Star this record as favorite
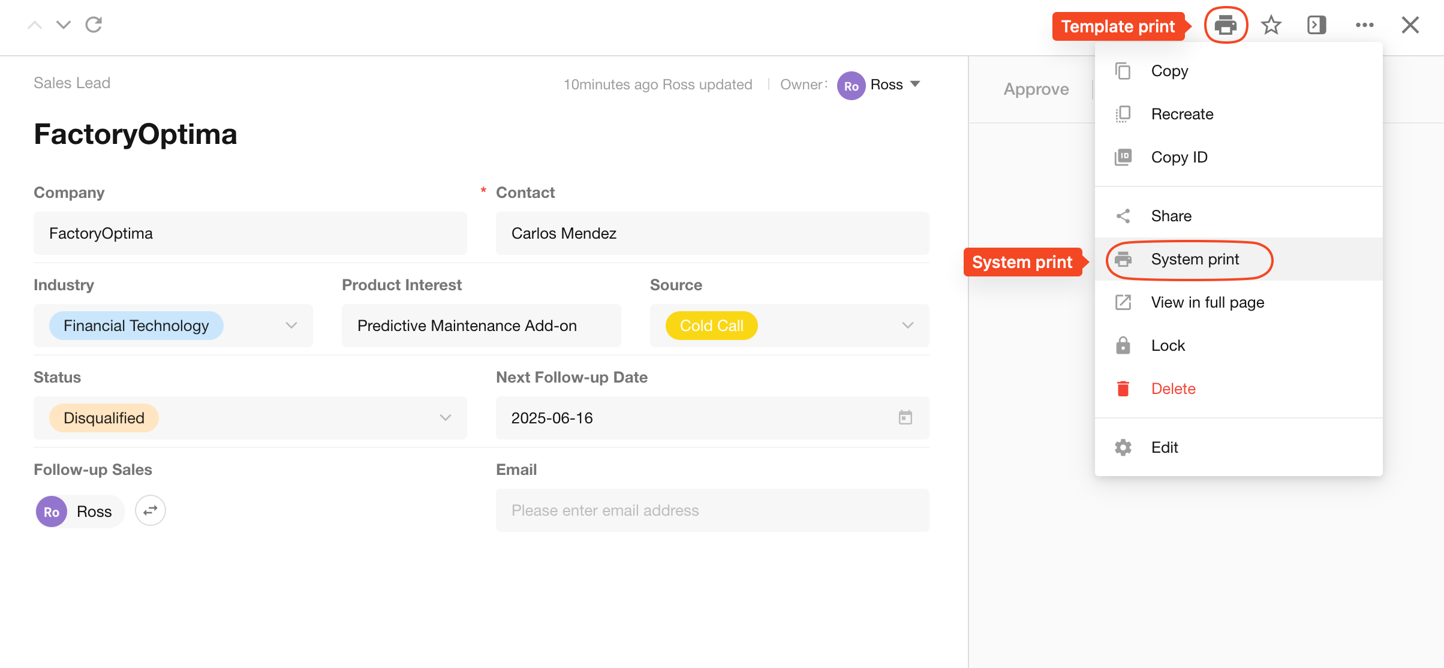 pyautogui.click(x=1271, y=25)
